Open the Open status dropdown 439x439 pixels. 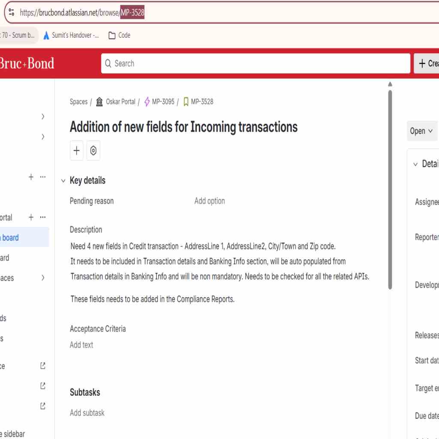tap(421, 131)
